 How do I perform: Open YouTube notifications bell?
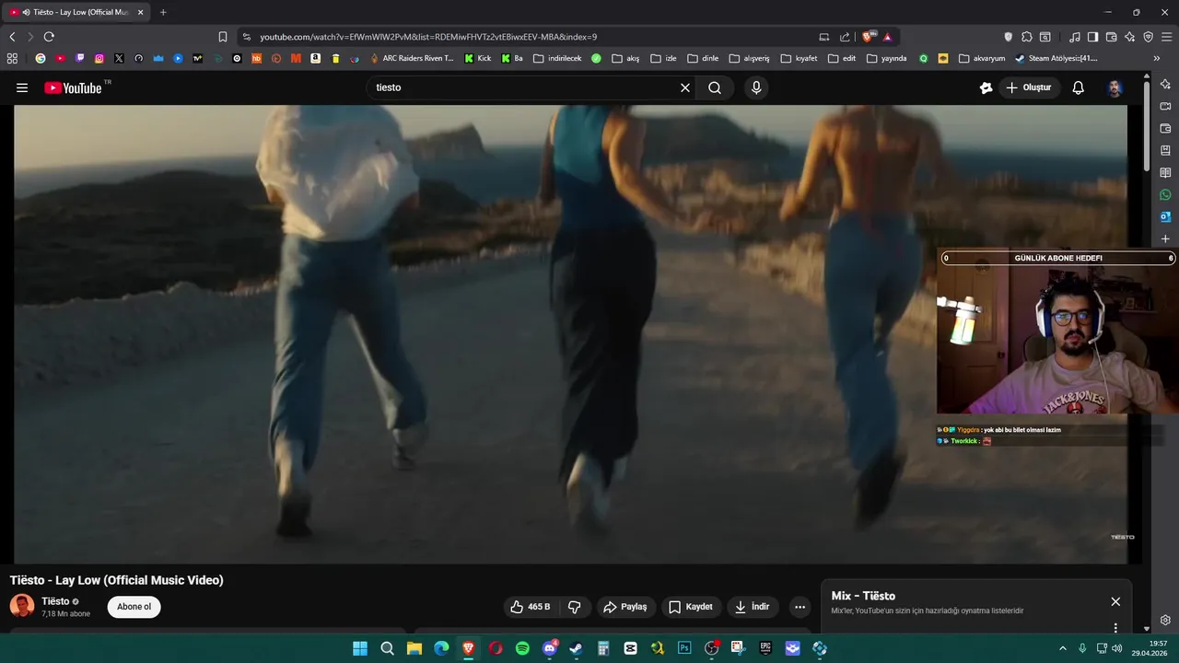point(1078,87)
